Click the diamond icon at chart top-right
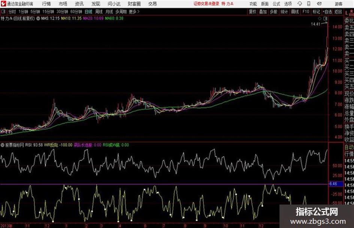 tap(320, 18)
